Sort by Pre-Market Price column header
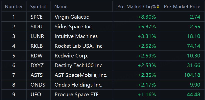205x100 pixels. [182, 6]
